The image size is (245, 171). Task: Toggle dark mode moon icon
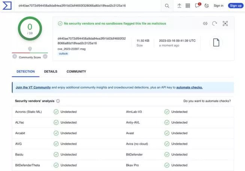[206, 6]
